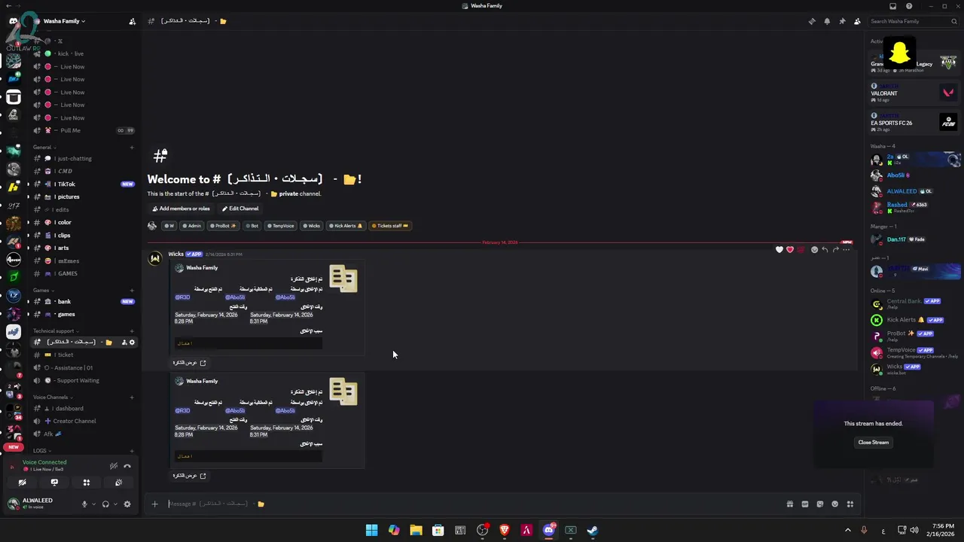React with the red heart emoji

coord(790,249)
